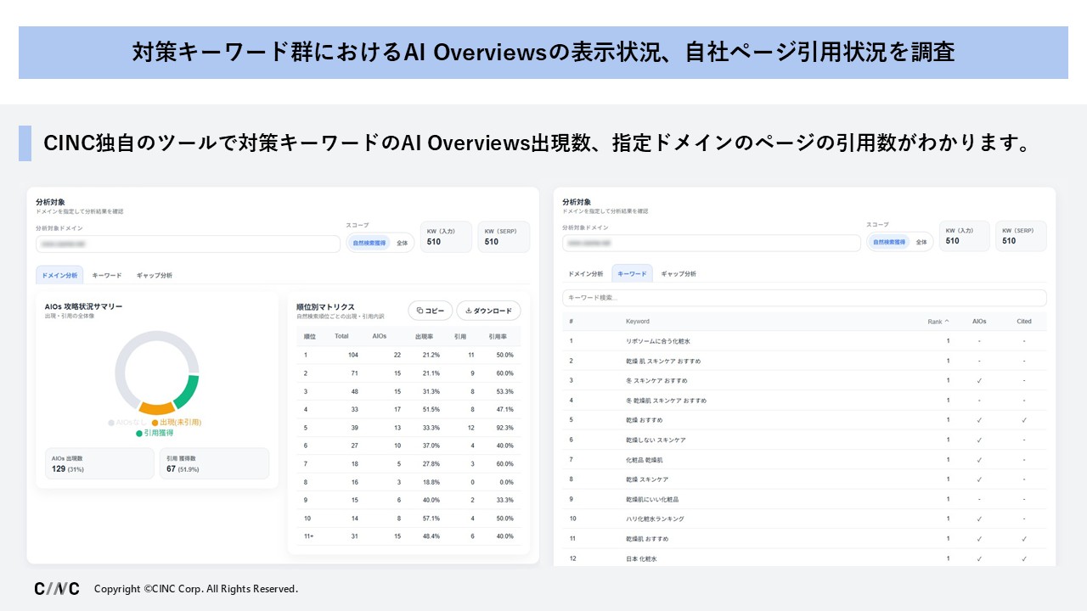Click the download icon in the ダウンロード button
This screenshot has width=1087, height=611.
pos(469,311)
